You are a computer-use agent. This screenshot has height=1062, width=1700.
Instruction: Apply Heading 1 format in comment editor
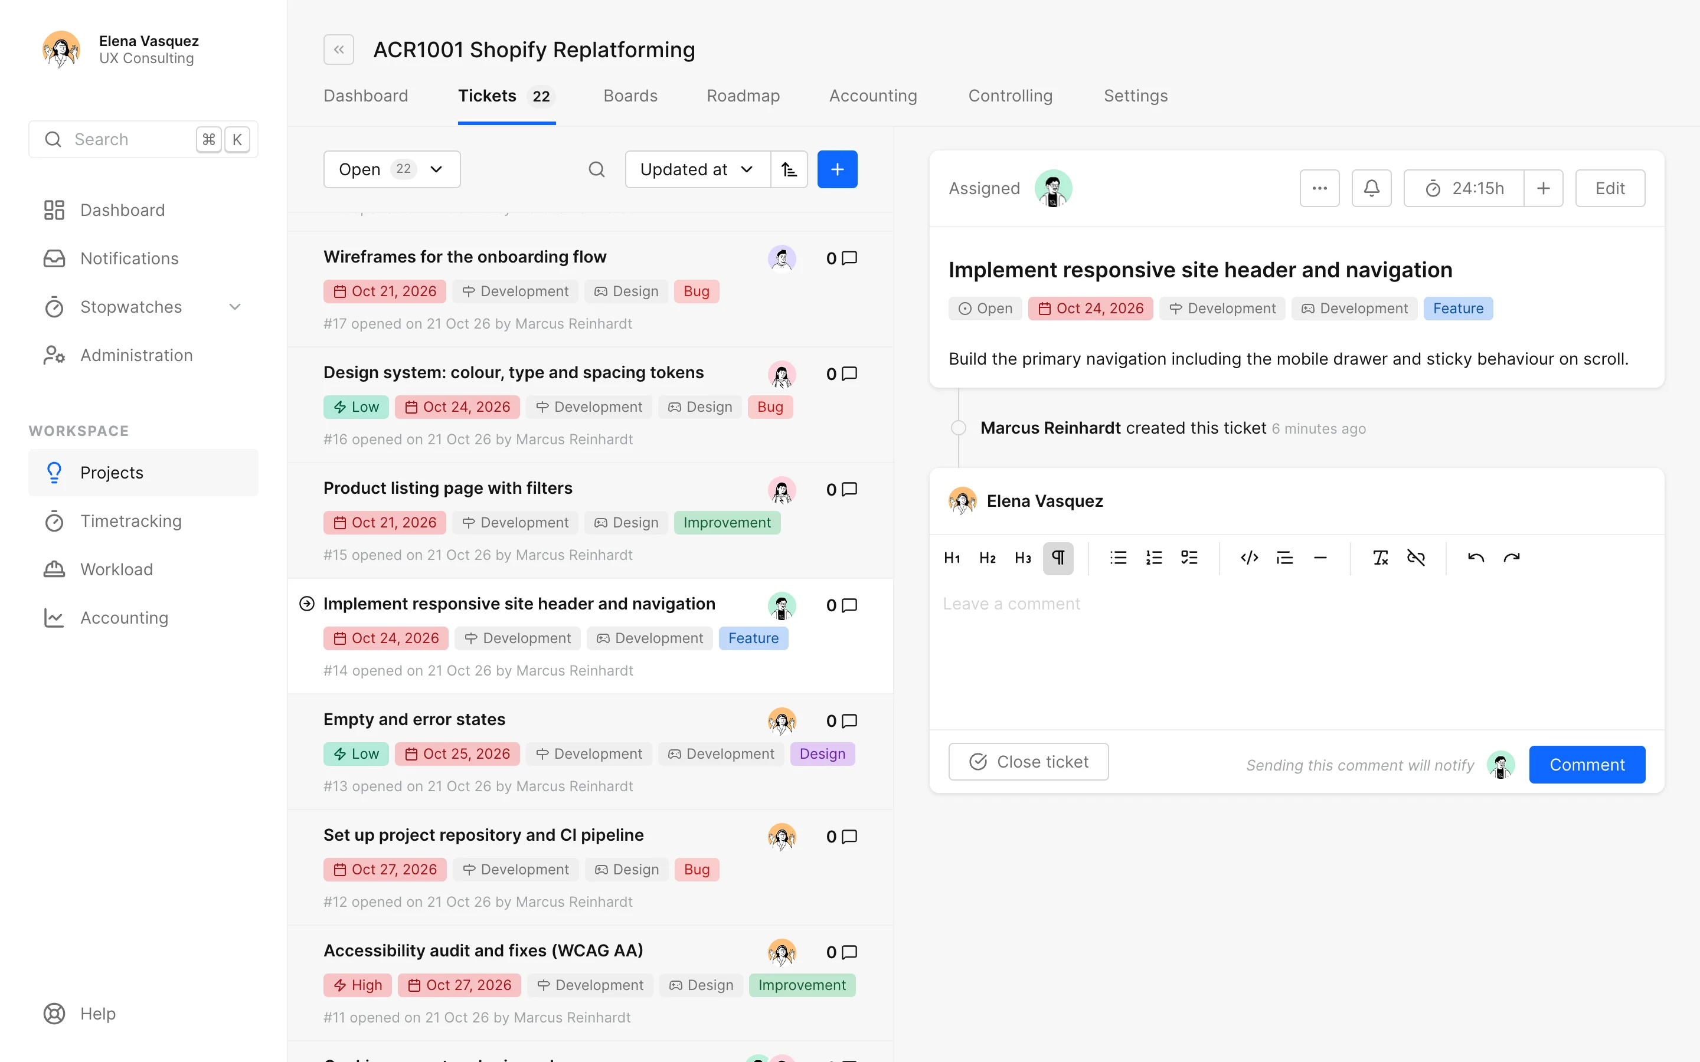pos(952,558)
